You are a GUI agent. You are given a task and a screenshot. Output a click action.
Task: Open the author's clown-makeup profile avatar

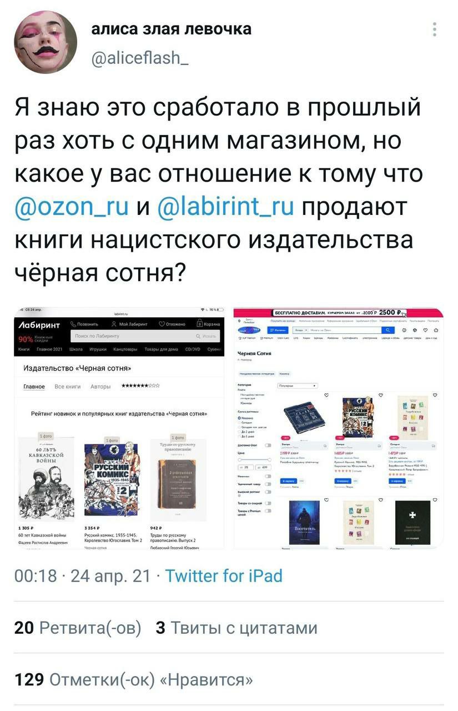[45, 42]
